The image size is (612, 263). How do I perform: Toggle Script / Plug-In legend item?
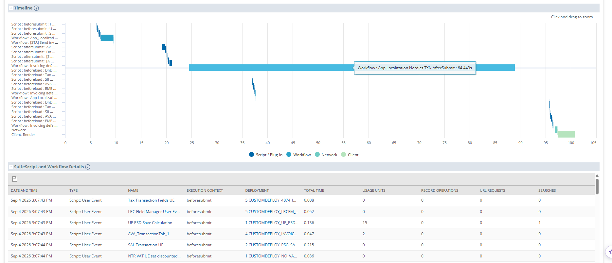[266, 155]
